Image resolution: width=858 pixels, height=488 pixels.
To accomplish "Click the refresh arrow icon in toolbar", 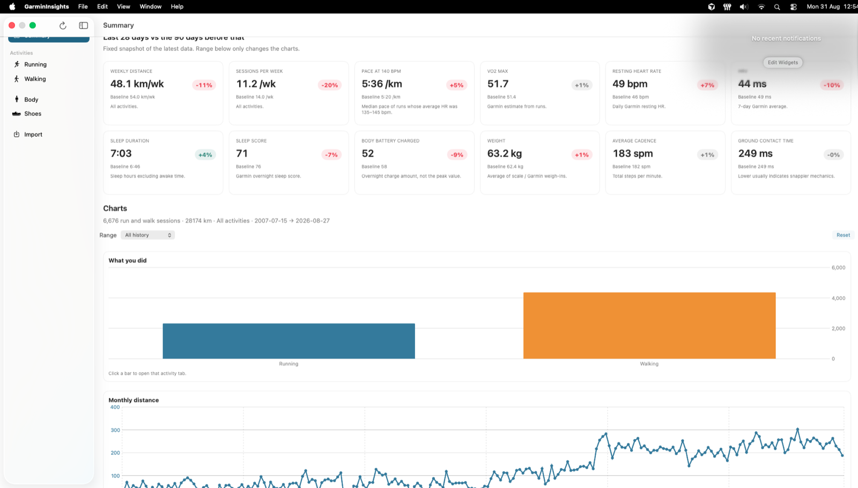I will coord(63,25).
